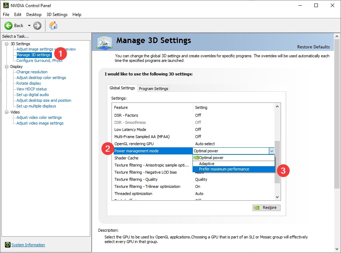Choose Optimal power from the dropdown list

coord(234,158)
